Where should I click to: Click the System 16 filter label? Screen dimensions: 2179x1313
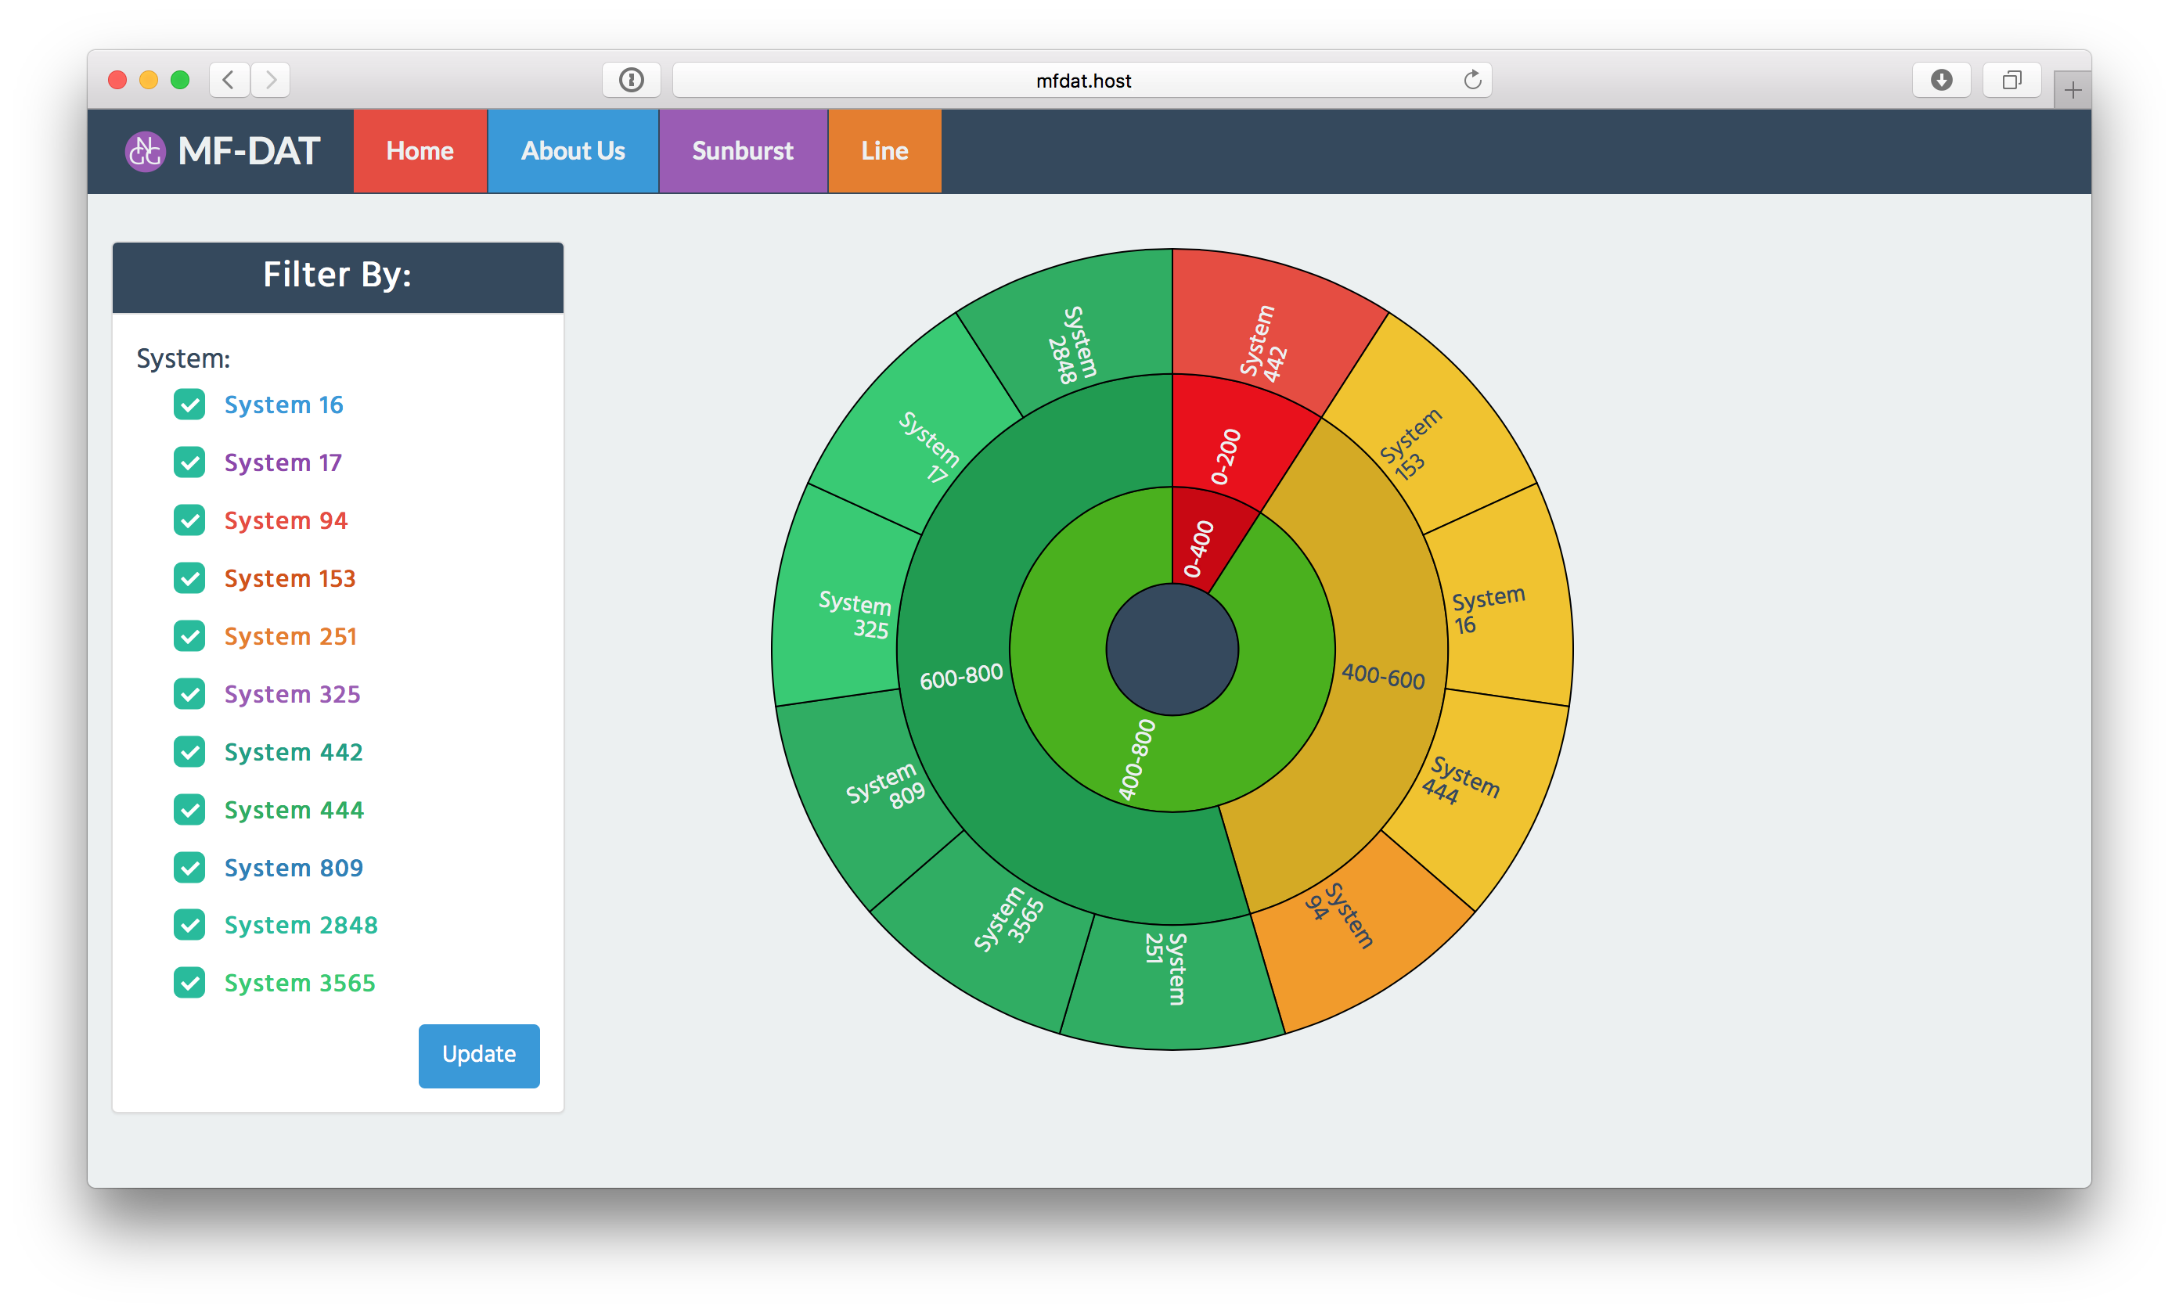click(284, 405)
